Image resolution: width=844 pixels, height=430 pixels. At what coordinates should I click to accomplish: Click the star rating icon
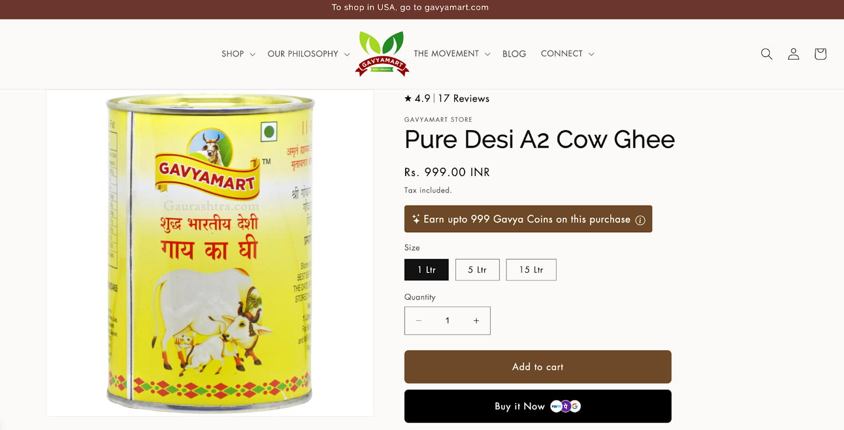click(408, 98)
